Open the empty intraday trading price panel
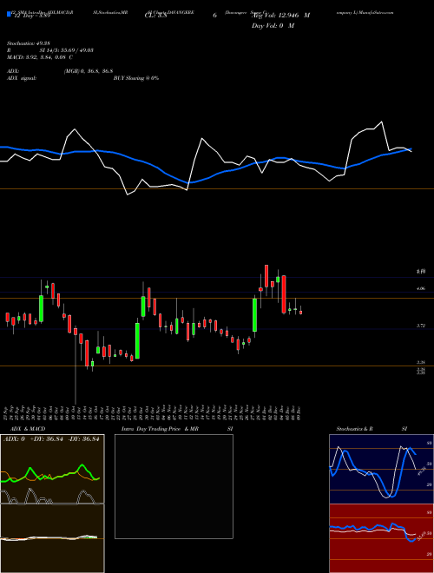The height and width of the screenshot is (573, 434). coord(174,486)
